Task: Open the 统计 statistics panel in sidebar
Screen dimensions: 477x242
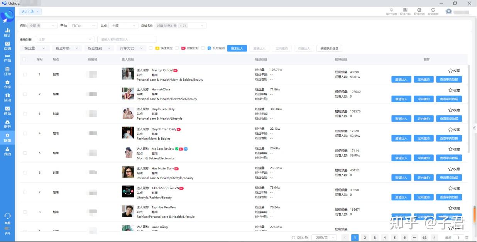Action: (7, 33)
